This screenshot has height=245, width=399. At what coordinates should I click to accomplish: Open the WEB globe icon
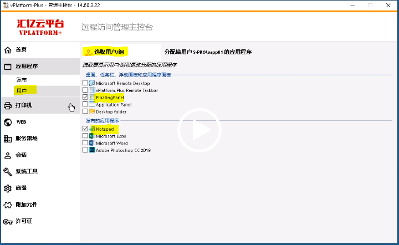[8, 122]
